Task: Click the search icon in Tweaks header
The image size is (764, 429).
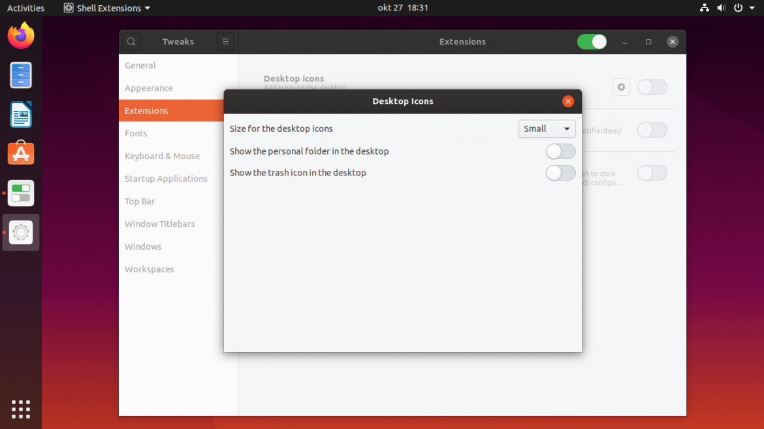Action: click(x=131, y=42)
